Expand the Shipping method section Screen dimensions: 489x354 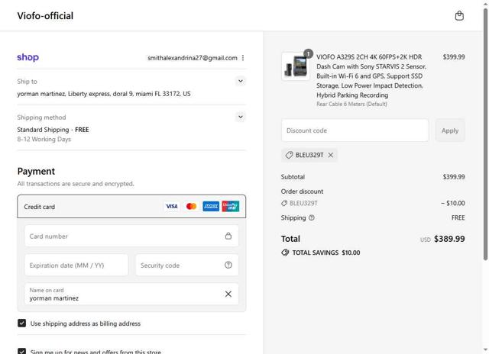click(x=241, y=117)
